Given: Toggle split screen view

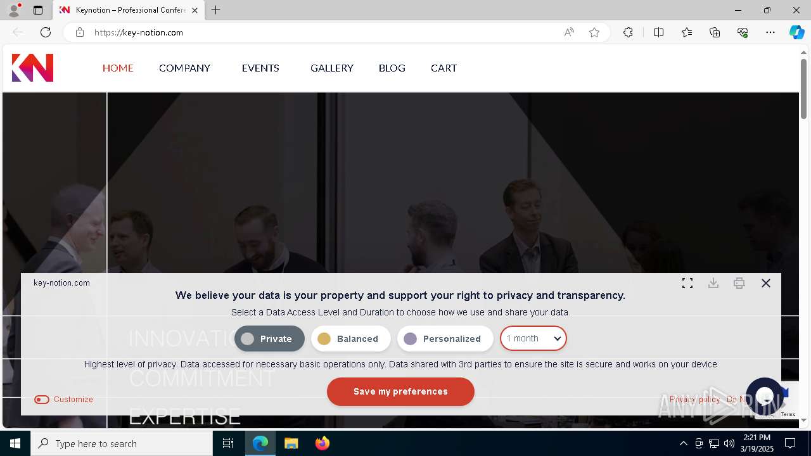Looking at the screenshot, I should [658, 32].
